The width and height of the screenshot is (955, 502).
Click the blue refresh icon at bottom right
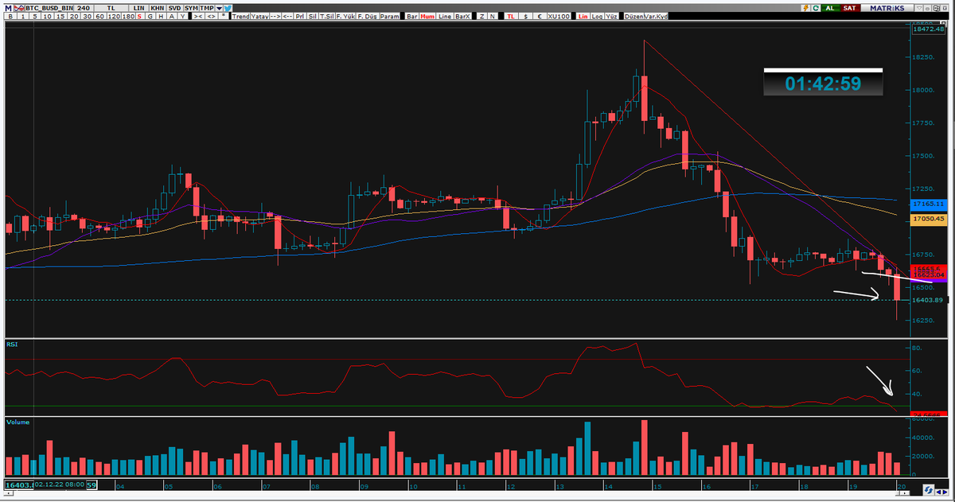pyautogui.click(x=929, y=489)
